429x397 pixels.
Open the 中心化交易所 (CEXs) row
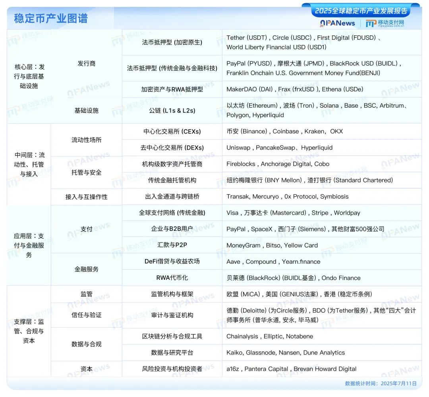coord(172,131)
